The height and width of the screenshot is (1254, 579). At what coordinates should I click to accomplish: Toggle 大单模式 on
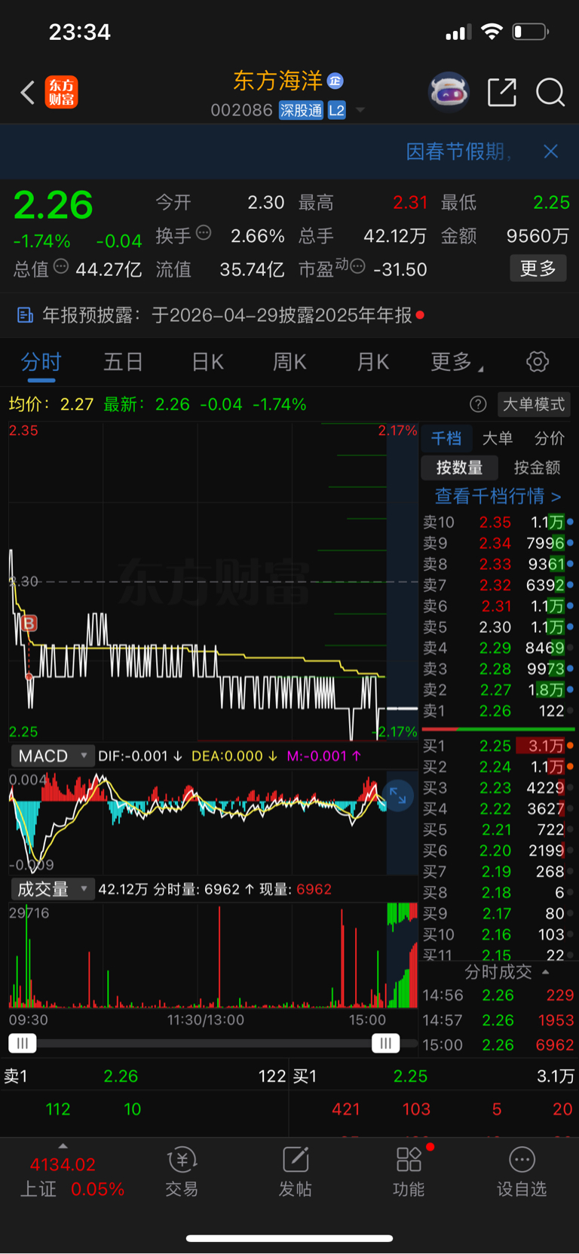pyautogui.click(x=534, y=404)
